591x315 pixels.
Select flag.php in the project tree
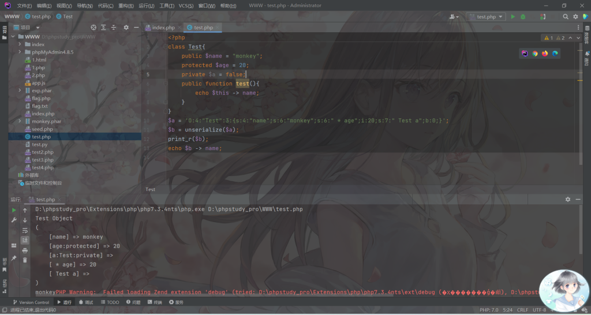(x=41, y=98)
